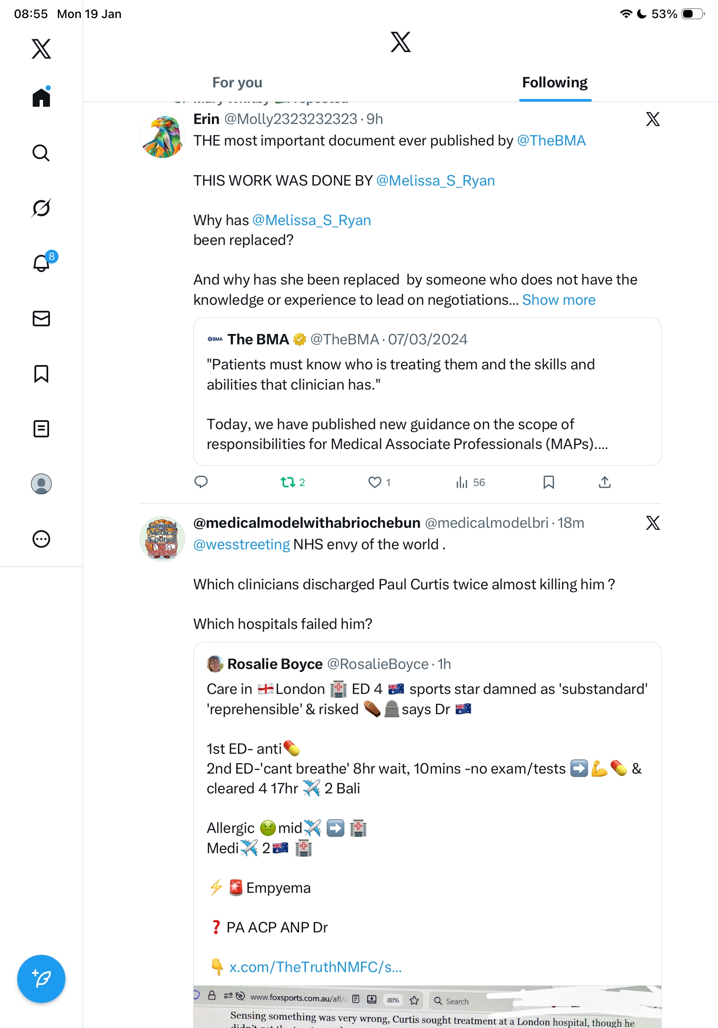The image size is (718, 1028).
Task: Share Erin's tweet via share icon
Action: pos(604,482)
